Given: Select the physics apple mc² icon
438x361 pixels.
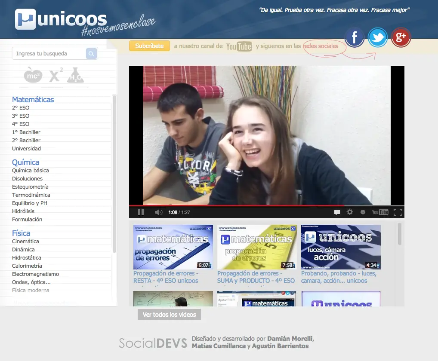Looking at the screenshot, I should pos(33,75).
